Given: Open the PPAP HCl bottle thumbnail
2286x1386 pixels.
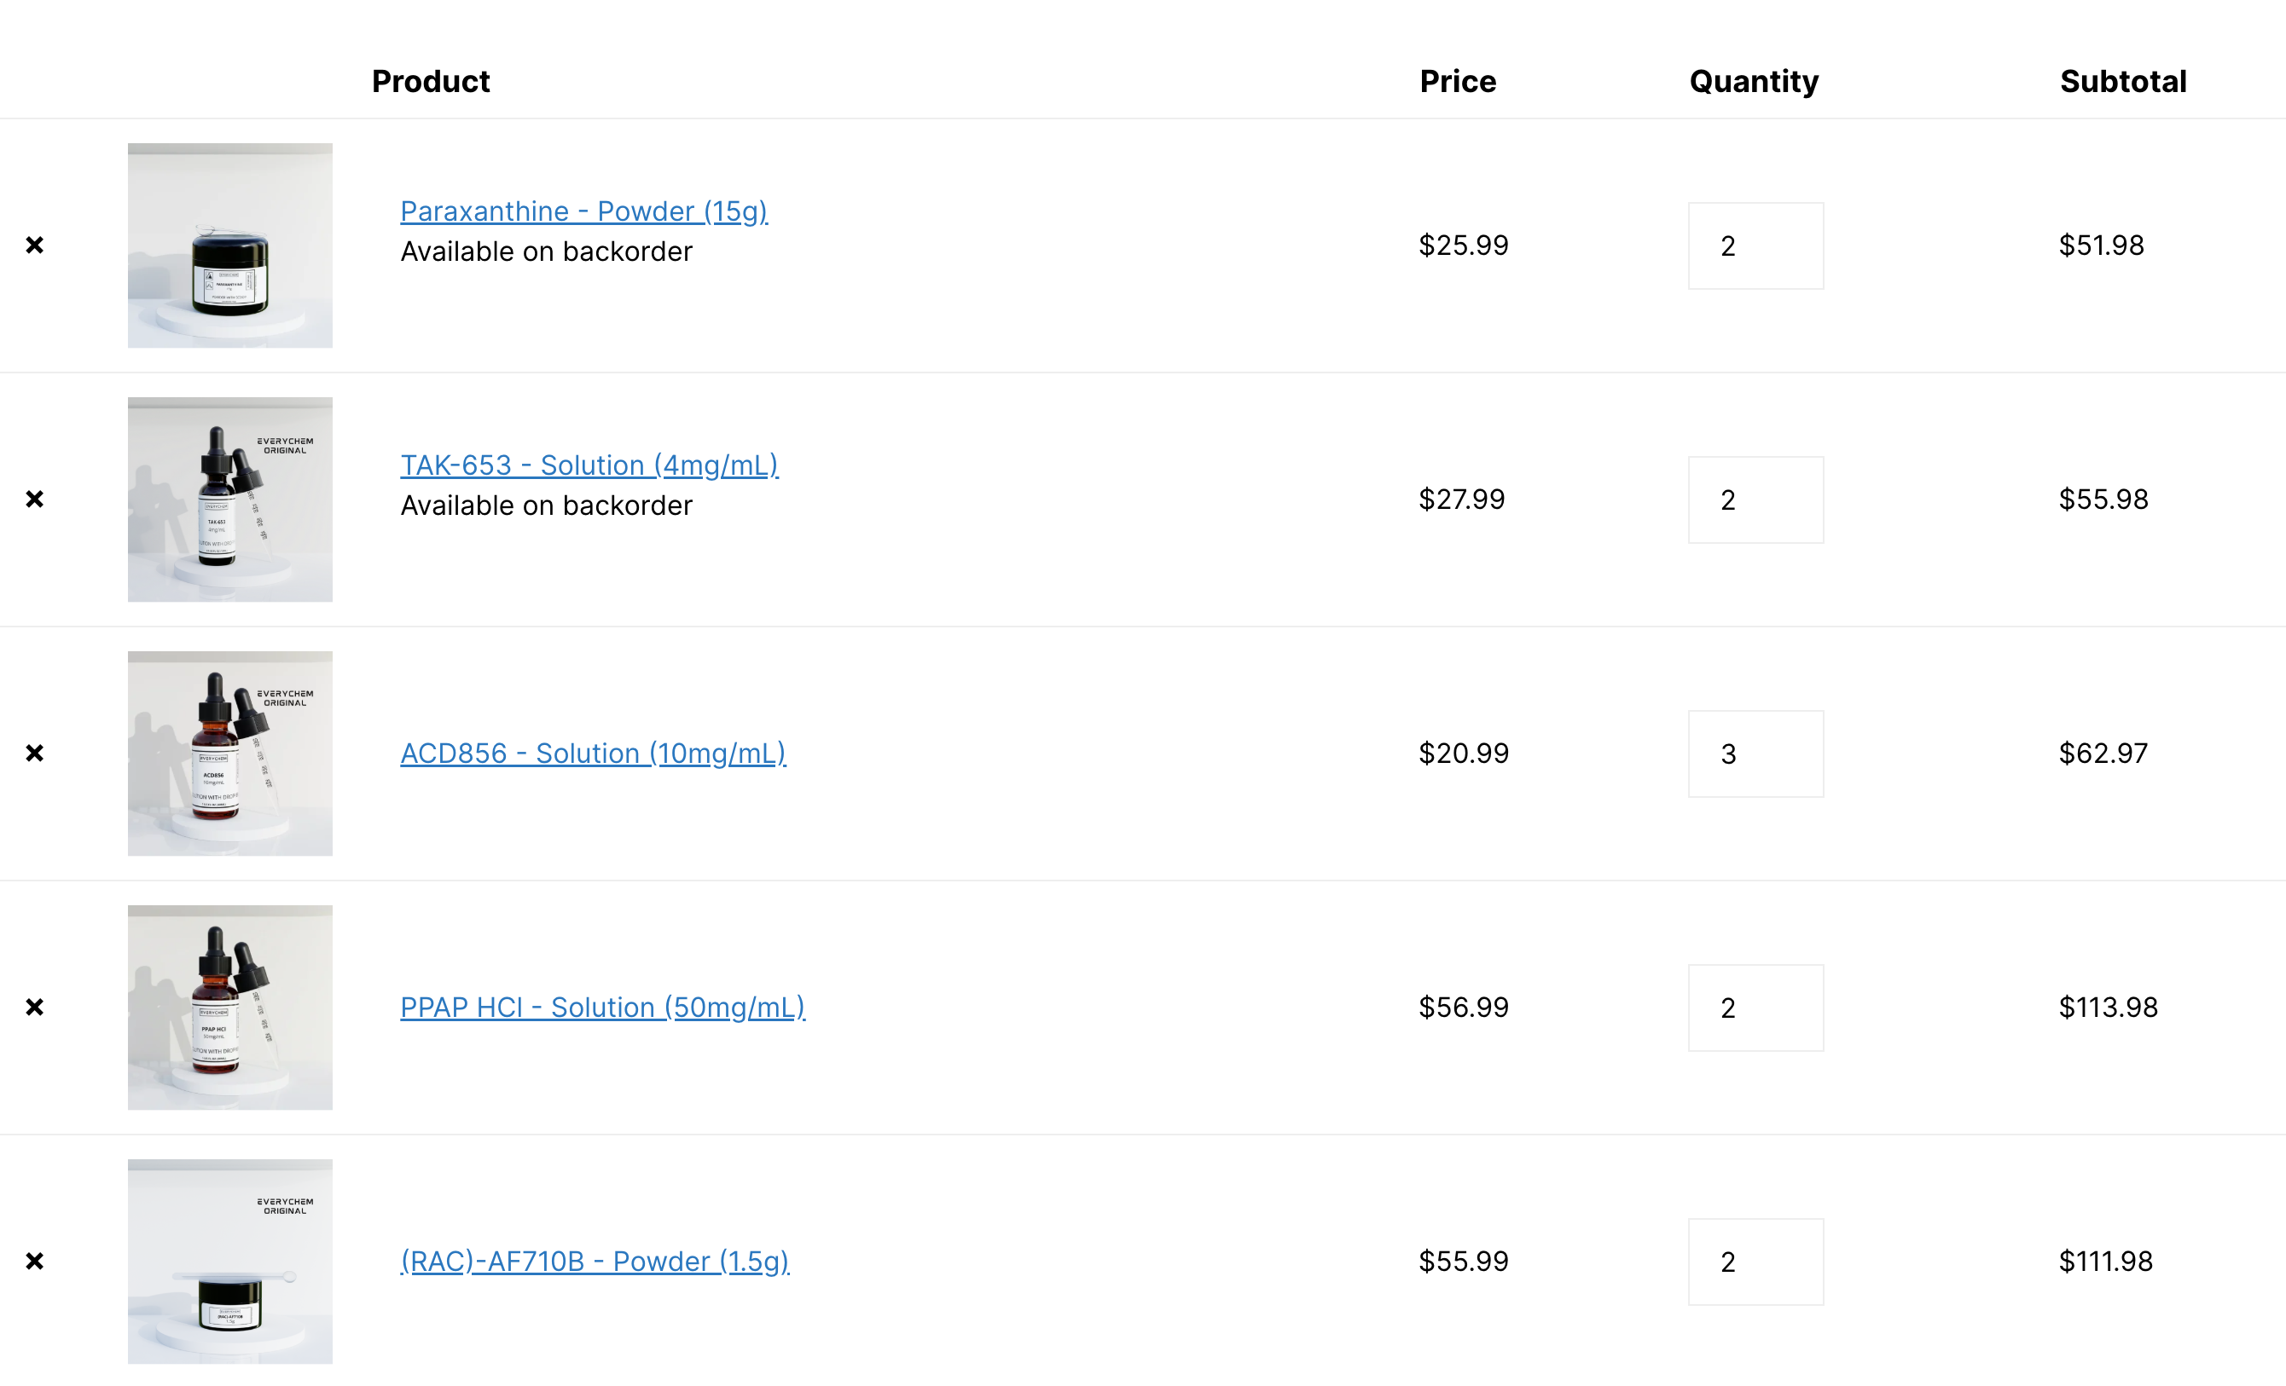Looking at the screenshot, I should [230, 1008].
